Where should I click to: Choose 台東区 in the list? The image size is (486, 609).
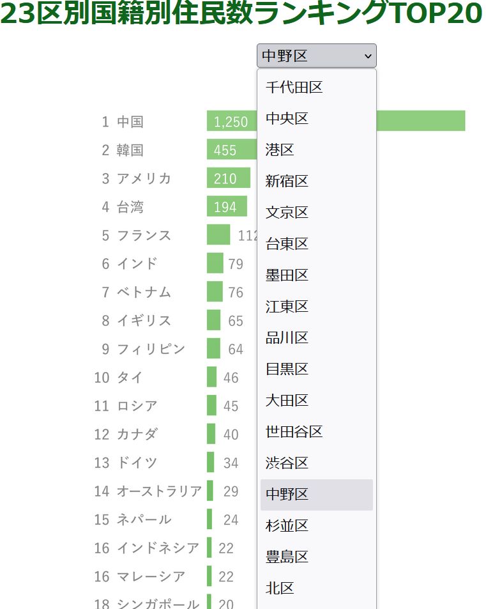click(x=316, y=244)
